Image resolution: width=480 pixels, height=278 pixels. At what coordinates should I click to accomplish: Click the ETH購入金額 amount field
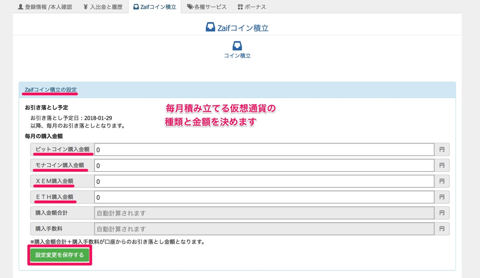point(264,197)
